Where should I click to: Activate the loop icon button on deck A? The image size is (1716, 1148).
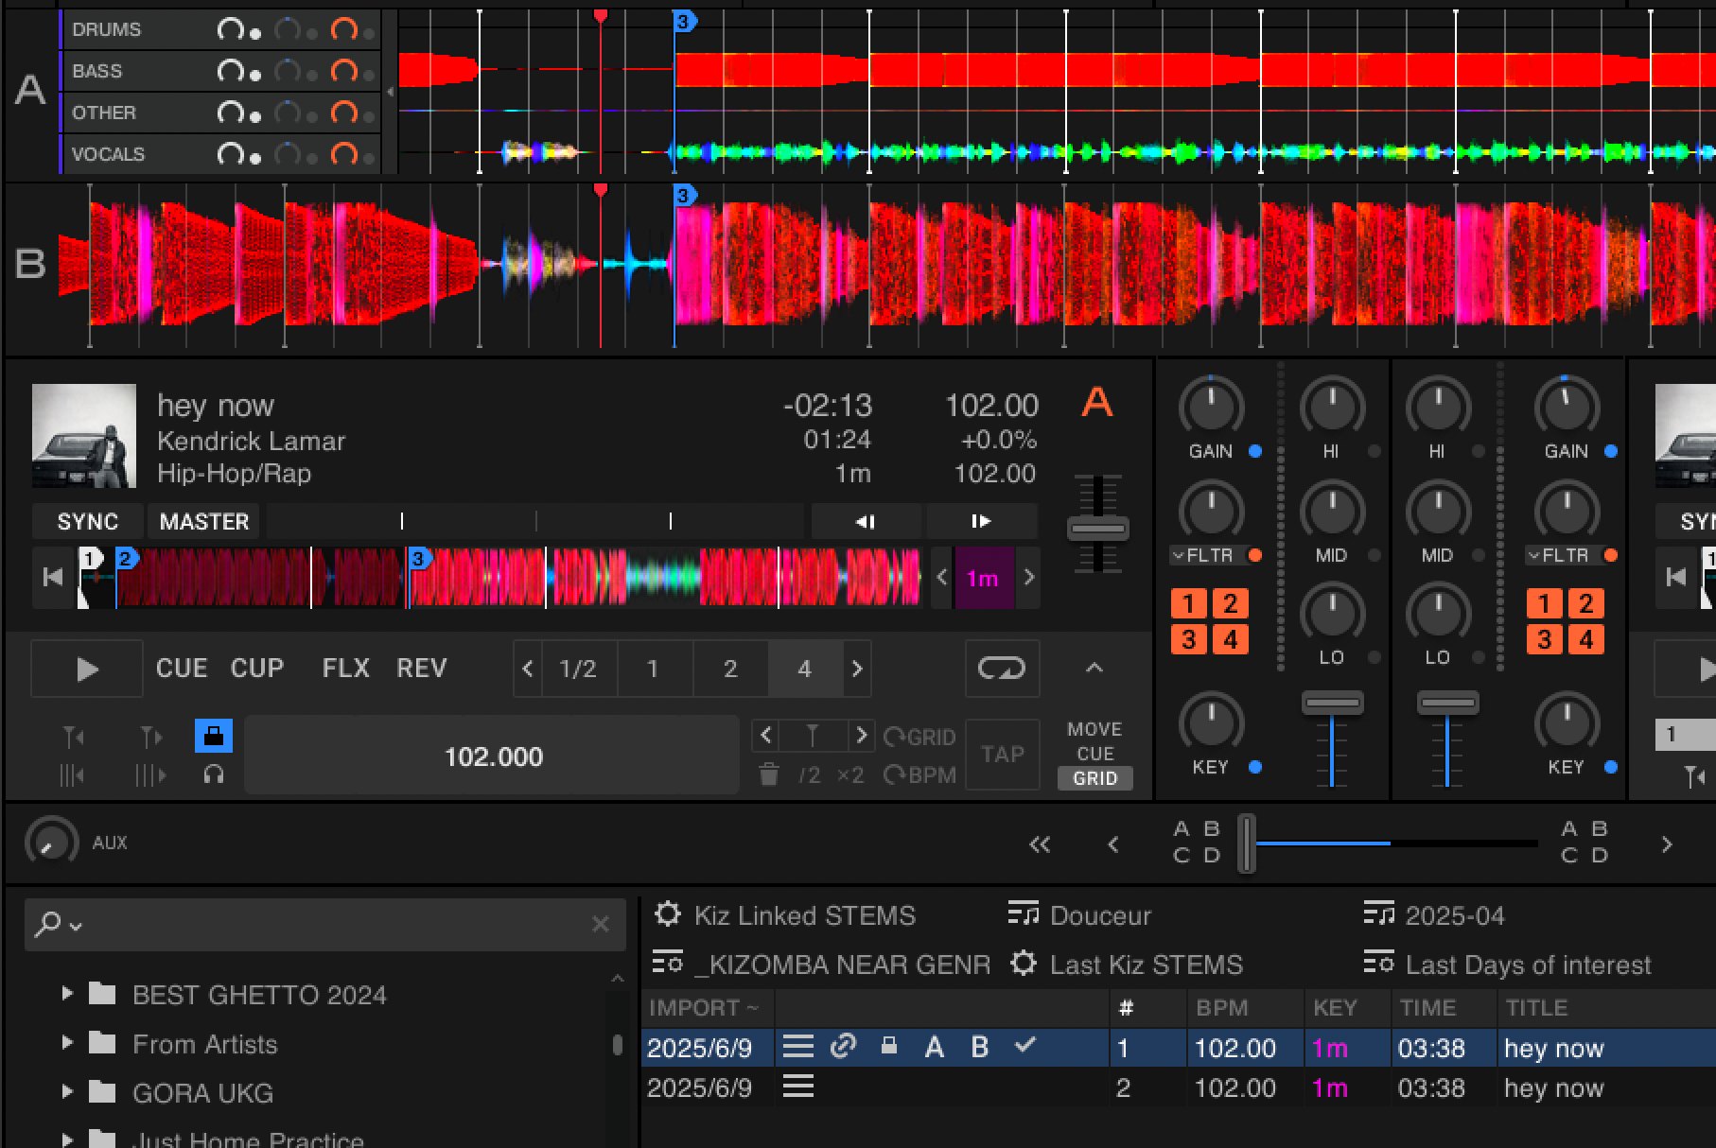point(1002,669)
